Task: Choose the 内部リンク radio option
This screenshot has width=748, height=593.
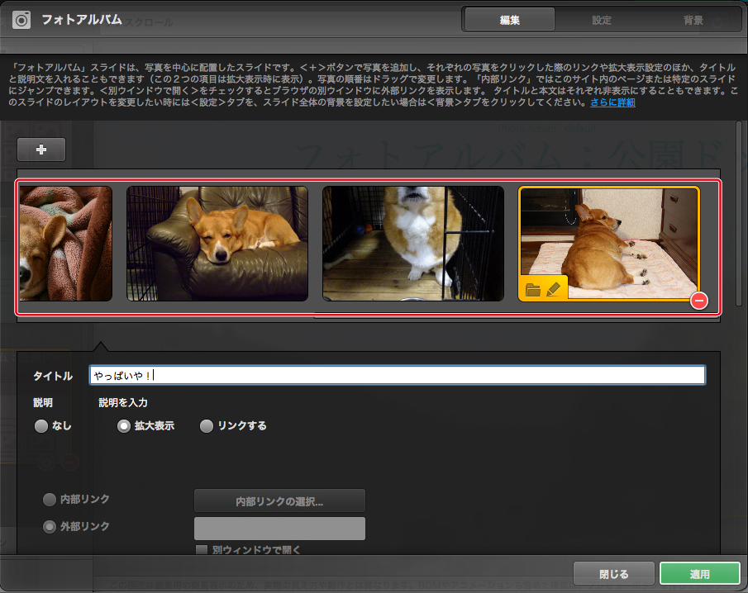Action: coord(50,500)
